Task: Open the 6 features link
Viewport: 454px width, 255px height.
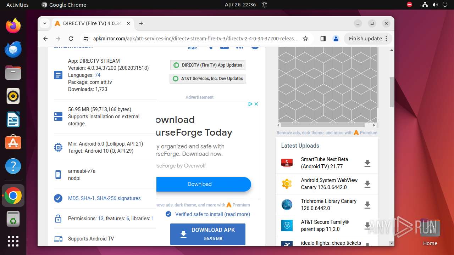Action: (128, 219)
